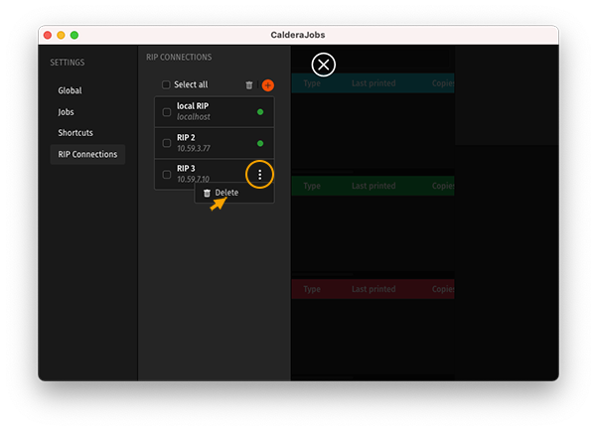The image size is (596, 430).
Task: Check the RIP 2 checkbox
Action: (167, 143)
